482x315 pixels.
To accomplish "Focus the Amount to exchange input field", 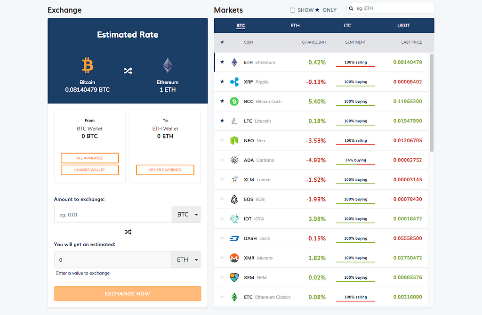I will (113, 214).
